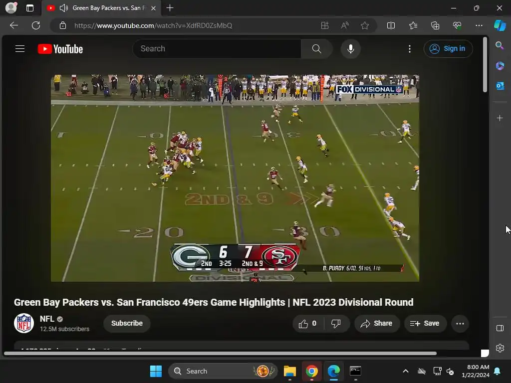Refresh the YouTube page
Viewport: 511px width, 383px height.
pyautogui.click(x=36, y=25)
